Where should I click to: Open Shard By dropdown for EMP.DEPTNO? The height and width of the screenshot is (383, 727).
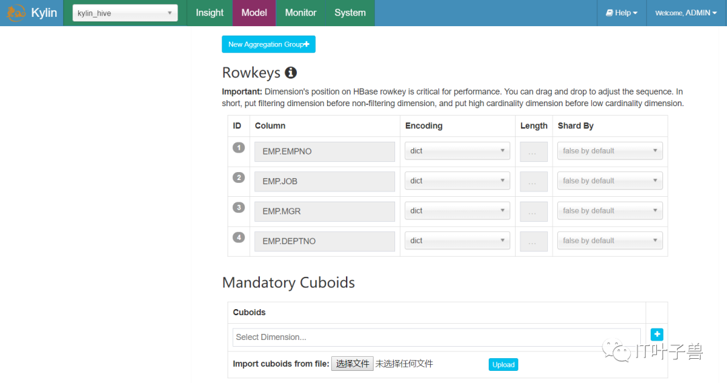click(610, 241)
